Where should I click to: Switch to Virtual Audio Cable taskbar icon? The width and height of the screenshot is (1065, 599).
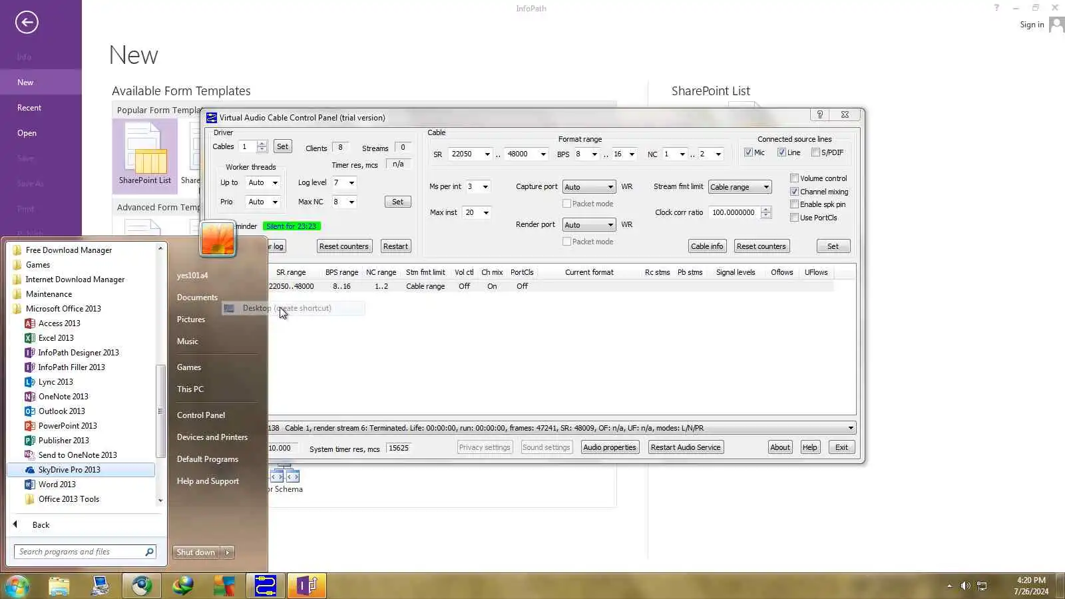click(266, 586)
